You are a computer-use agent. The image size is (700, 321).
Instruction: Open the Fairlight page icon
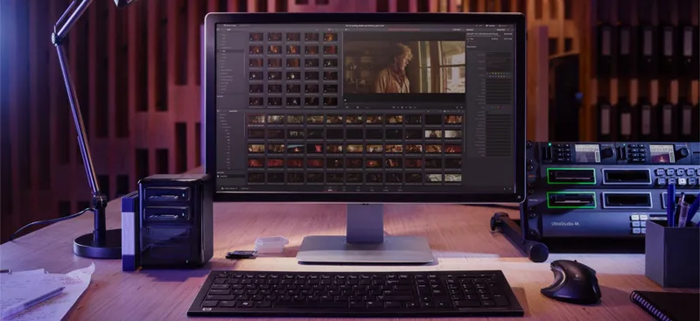click(x=386, y=188)
